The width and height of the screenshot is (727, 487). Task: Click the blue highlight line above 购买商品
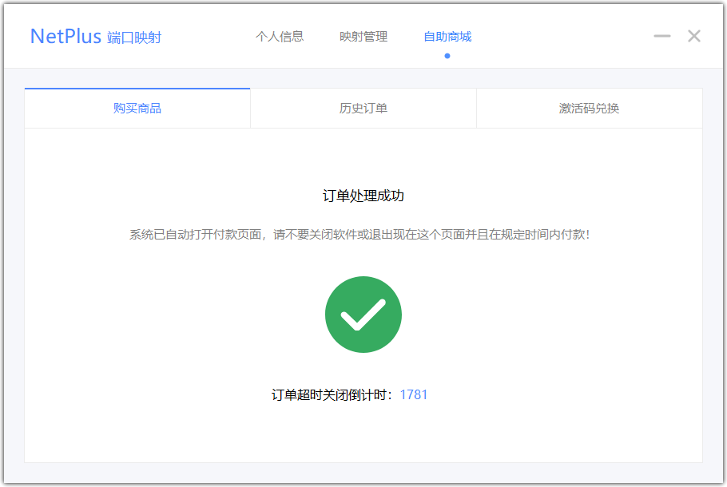point(137,89)
